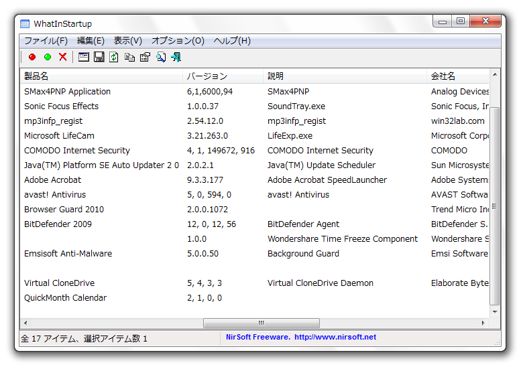
Task: Click the horizontal scrollbar left arrow
Action: tap(25, 323)
